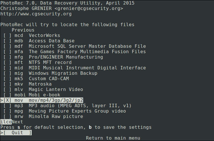
Task: Check the mlv Magic Lantern Video box
Action: coord(7,90)
